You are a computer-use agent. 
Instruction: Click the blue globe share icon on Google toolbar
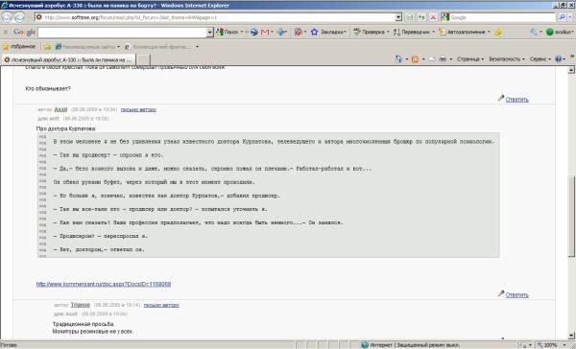point(254,33)
